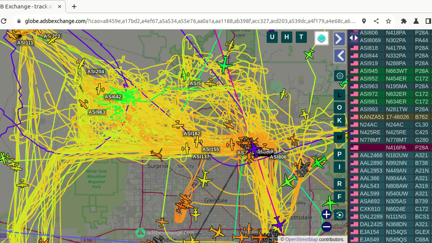Screen dimensions: 432x243
Task: Open the Chrome Labs flask icon
Action: [416, 21]
